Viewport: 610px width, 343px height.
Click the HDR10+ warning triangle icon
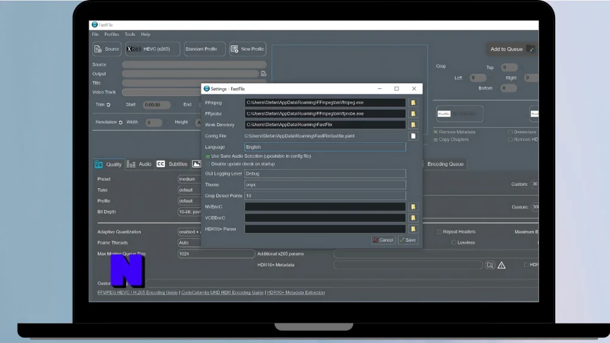coord(502,265)
